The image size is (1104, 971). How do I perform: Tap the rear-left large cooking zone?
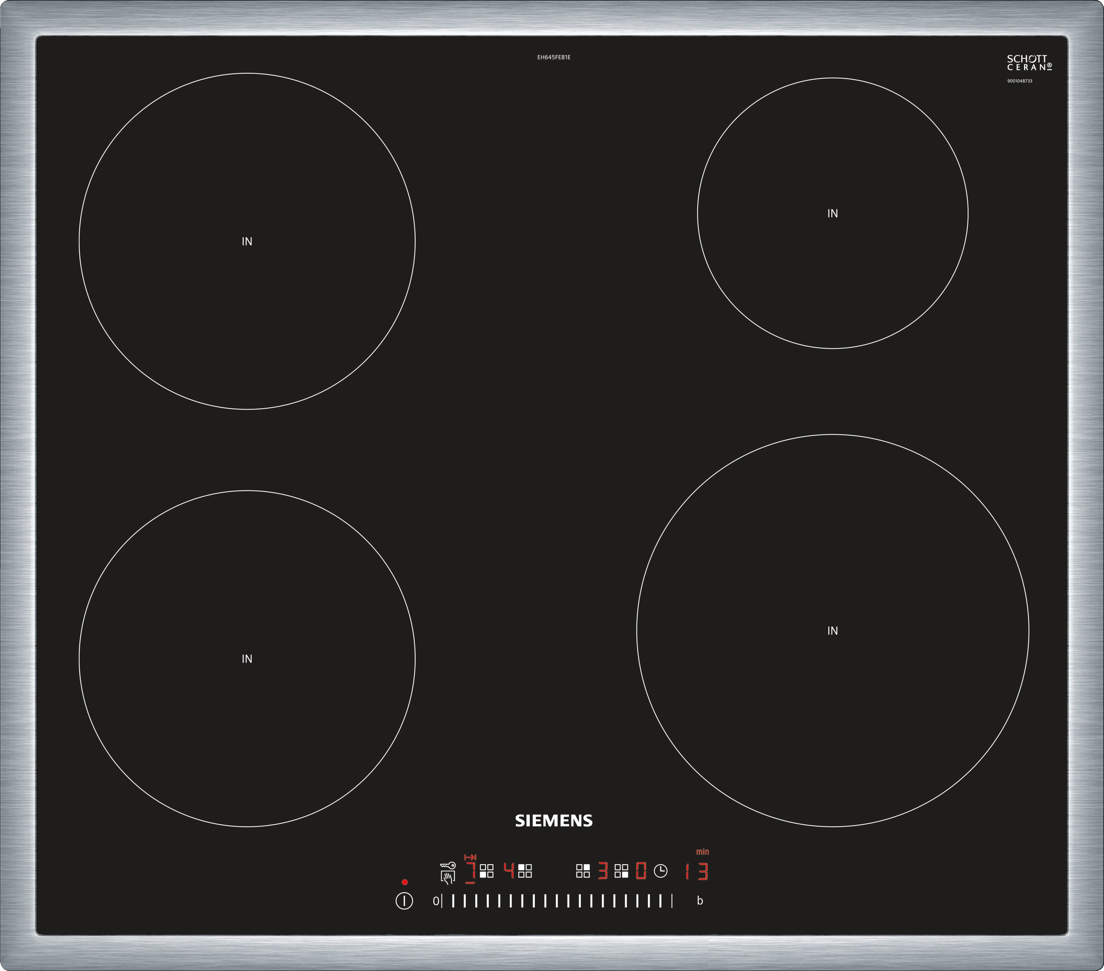tap(247, 241)
